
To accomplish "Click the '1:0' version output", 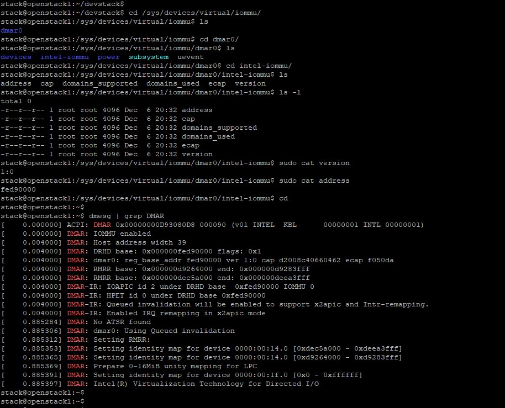I will point(7,172).
